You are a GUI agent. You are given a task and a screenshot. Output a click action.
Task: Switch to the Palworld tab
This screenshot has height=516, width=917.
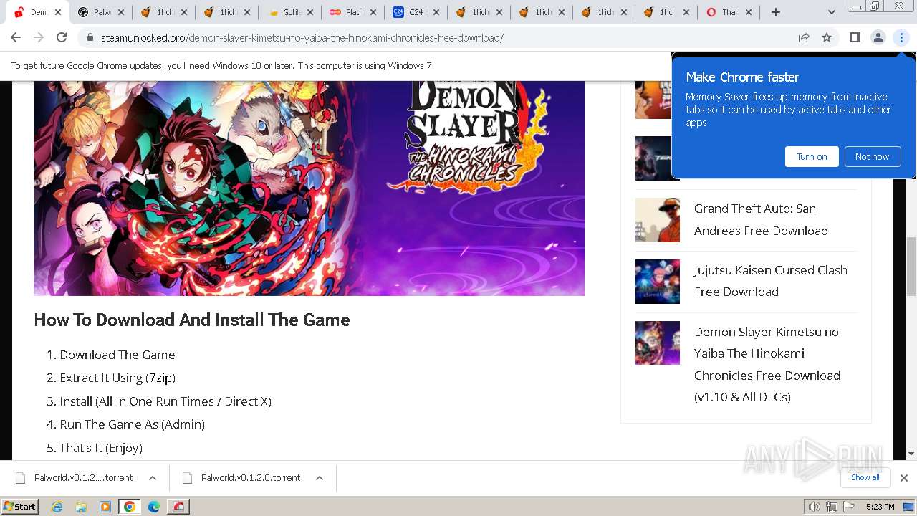point(96,12)
